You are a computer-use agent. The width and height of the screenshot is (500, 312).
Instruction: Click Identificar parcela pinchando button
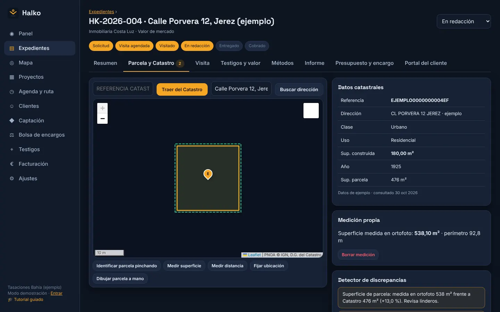pos(127,266)
